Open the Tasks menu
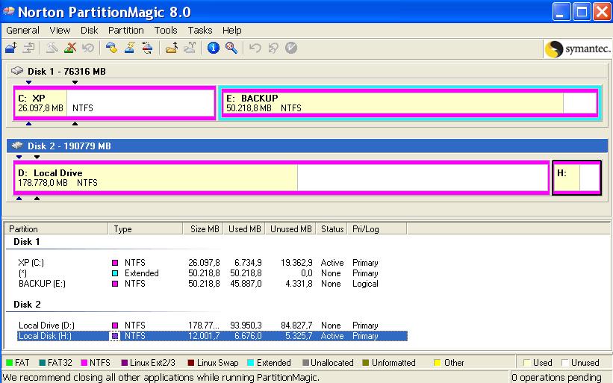This screenshot has height=383, width=613. 200,30
